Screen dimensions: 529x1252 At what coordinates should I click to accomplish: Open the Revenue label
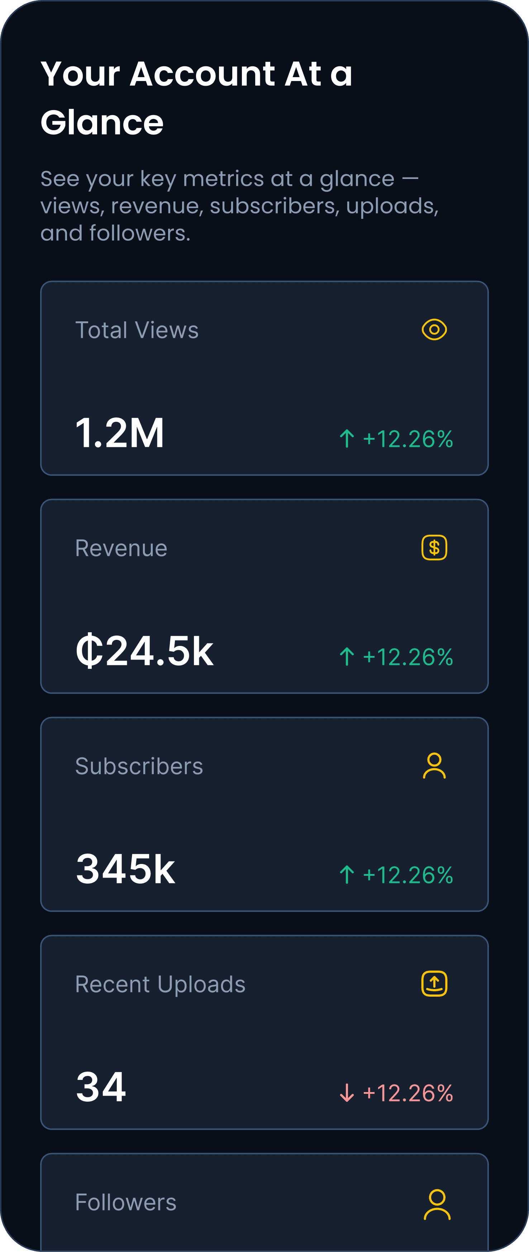(x=121, y=548)
